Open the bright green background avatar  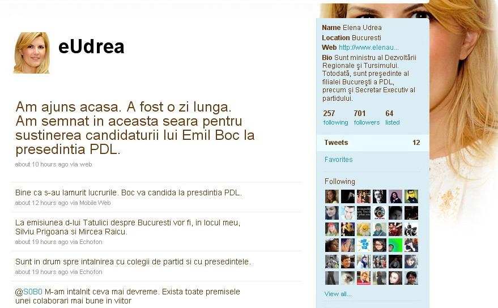395,245
